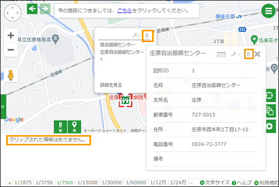Open route dropdown in small popup

point(137,35)
